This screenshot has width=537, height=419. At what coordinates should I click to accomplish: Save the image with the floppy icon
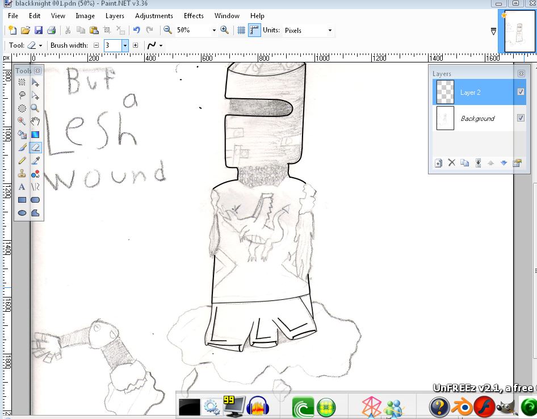39,30
